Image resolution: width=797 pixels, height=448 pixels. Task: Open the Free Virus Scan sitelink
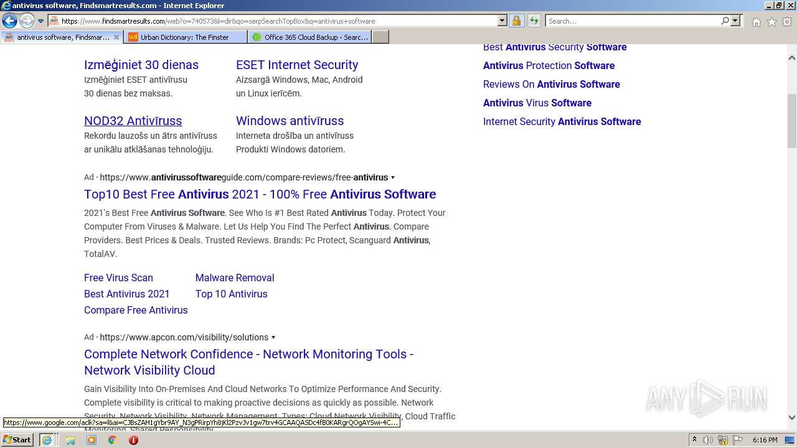click(x=118, y=278)
